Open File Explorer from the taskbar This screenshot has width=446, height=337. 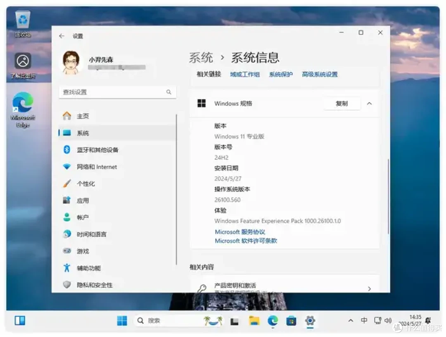point(254,320)
